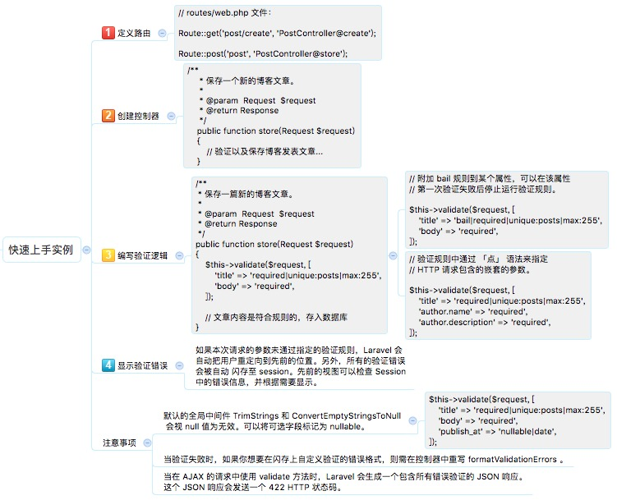Viewport: 617px width, 500px height.
Task: Collapse the 显示验证错误 branch
Action: tap(179, 365)
